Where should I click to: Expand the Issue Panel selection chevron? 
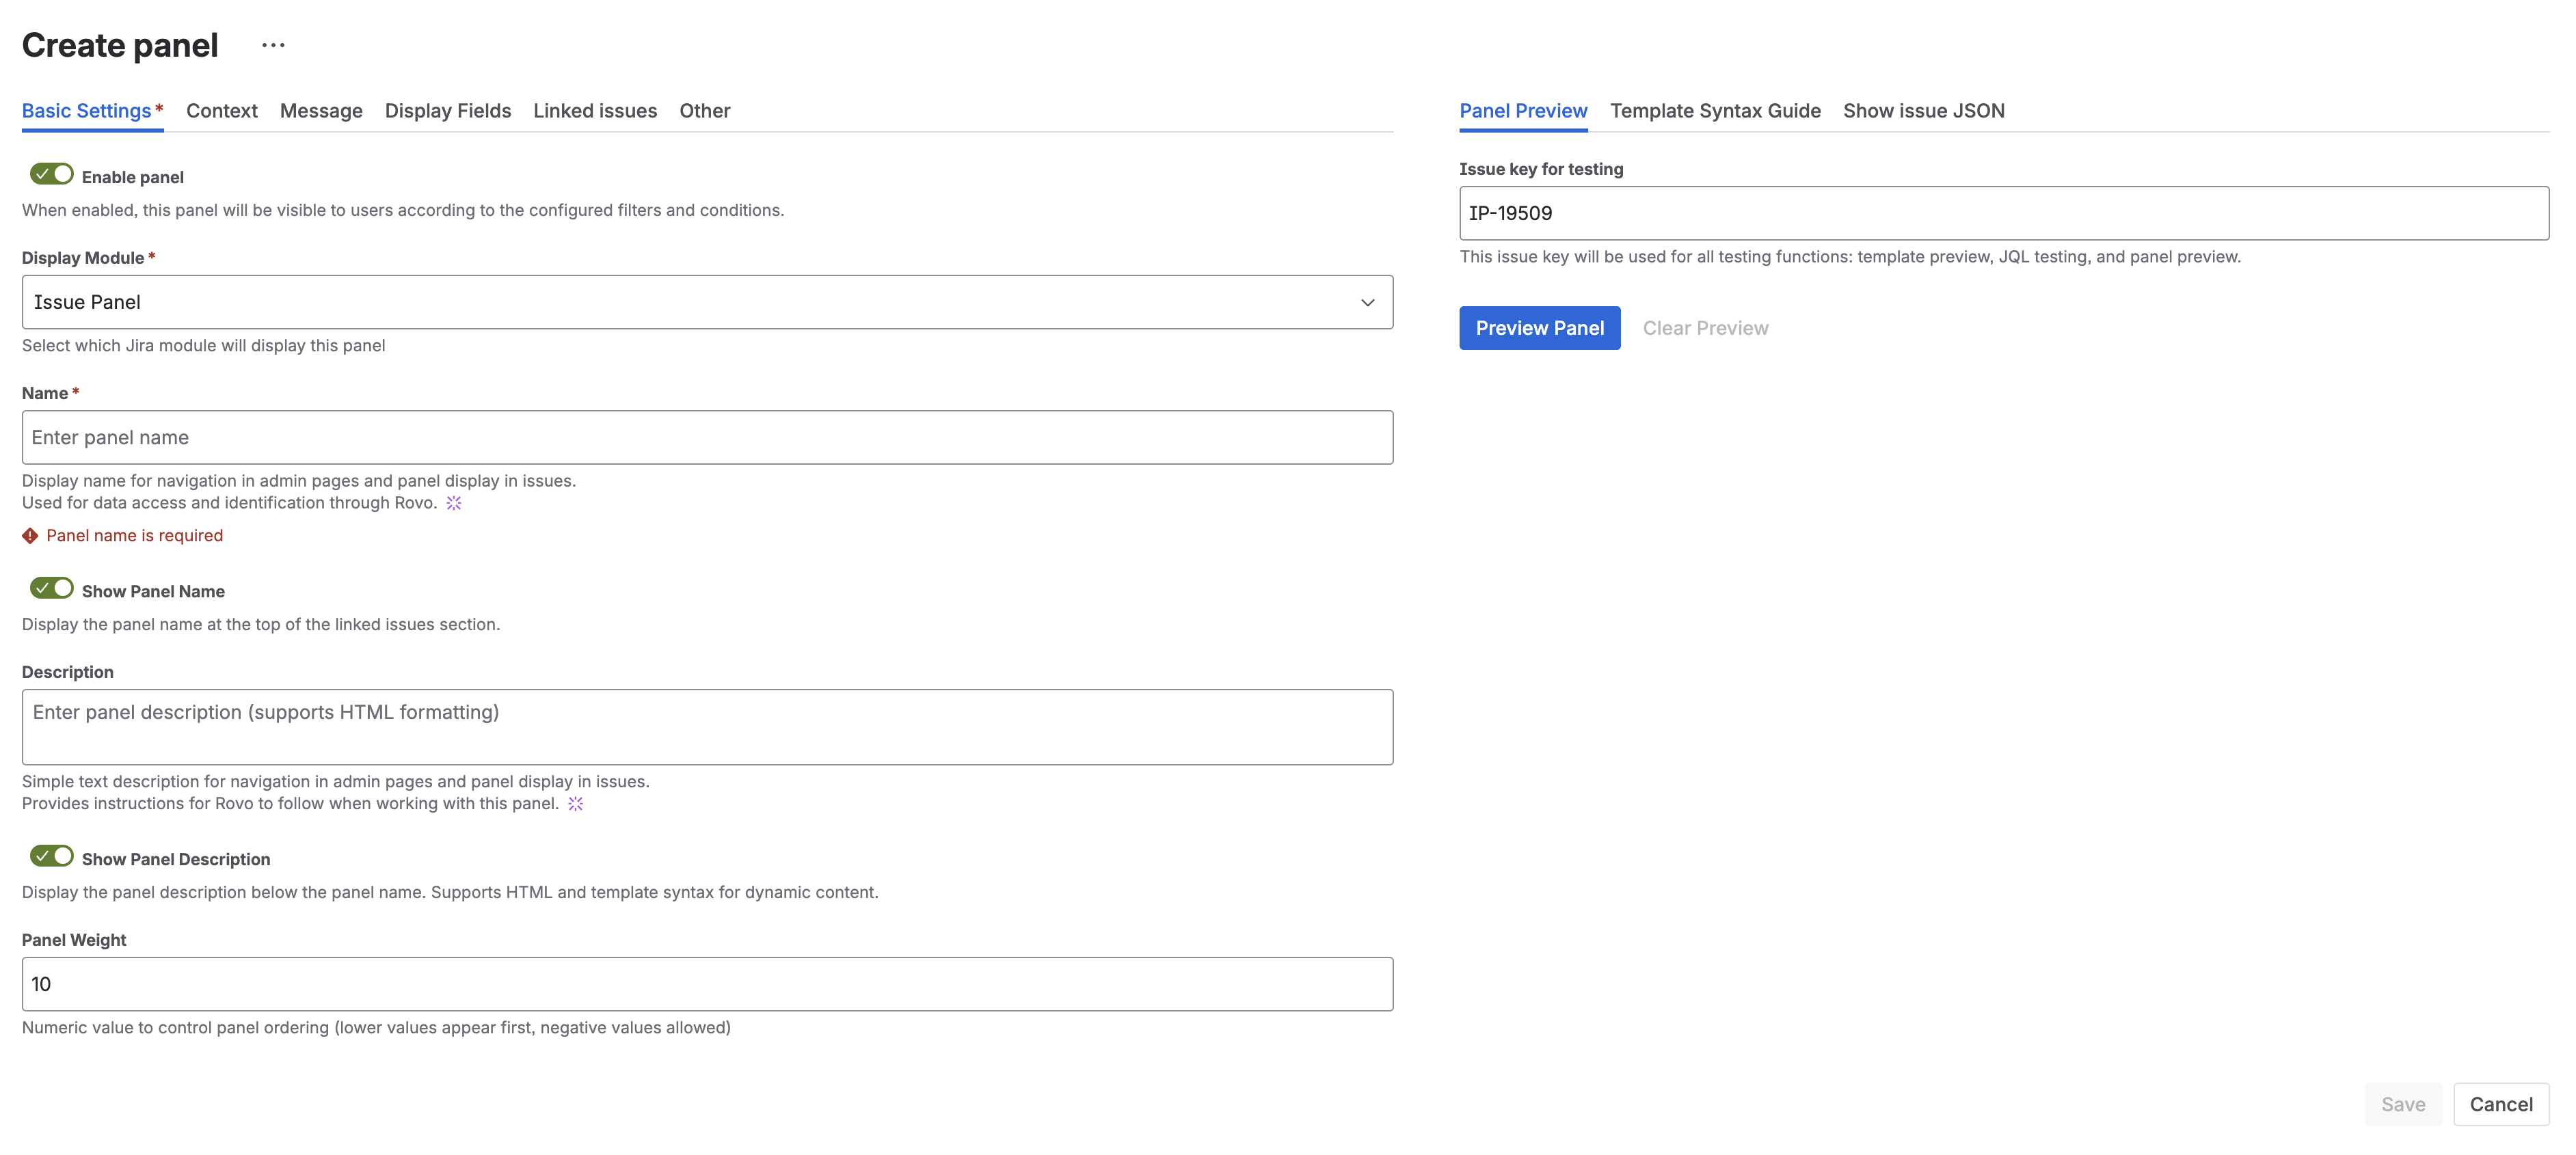click(1367, 302)
